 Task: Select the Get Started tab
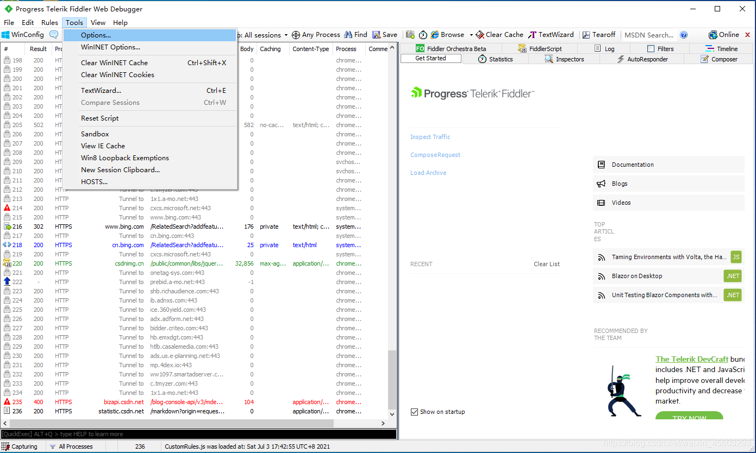(430, 58)
